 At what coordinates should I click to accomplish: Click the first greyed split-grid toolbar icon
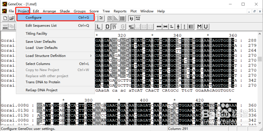pyautogui.click(x=144, y=27)
